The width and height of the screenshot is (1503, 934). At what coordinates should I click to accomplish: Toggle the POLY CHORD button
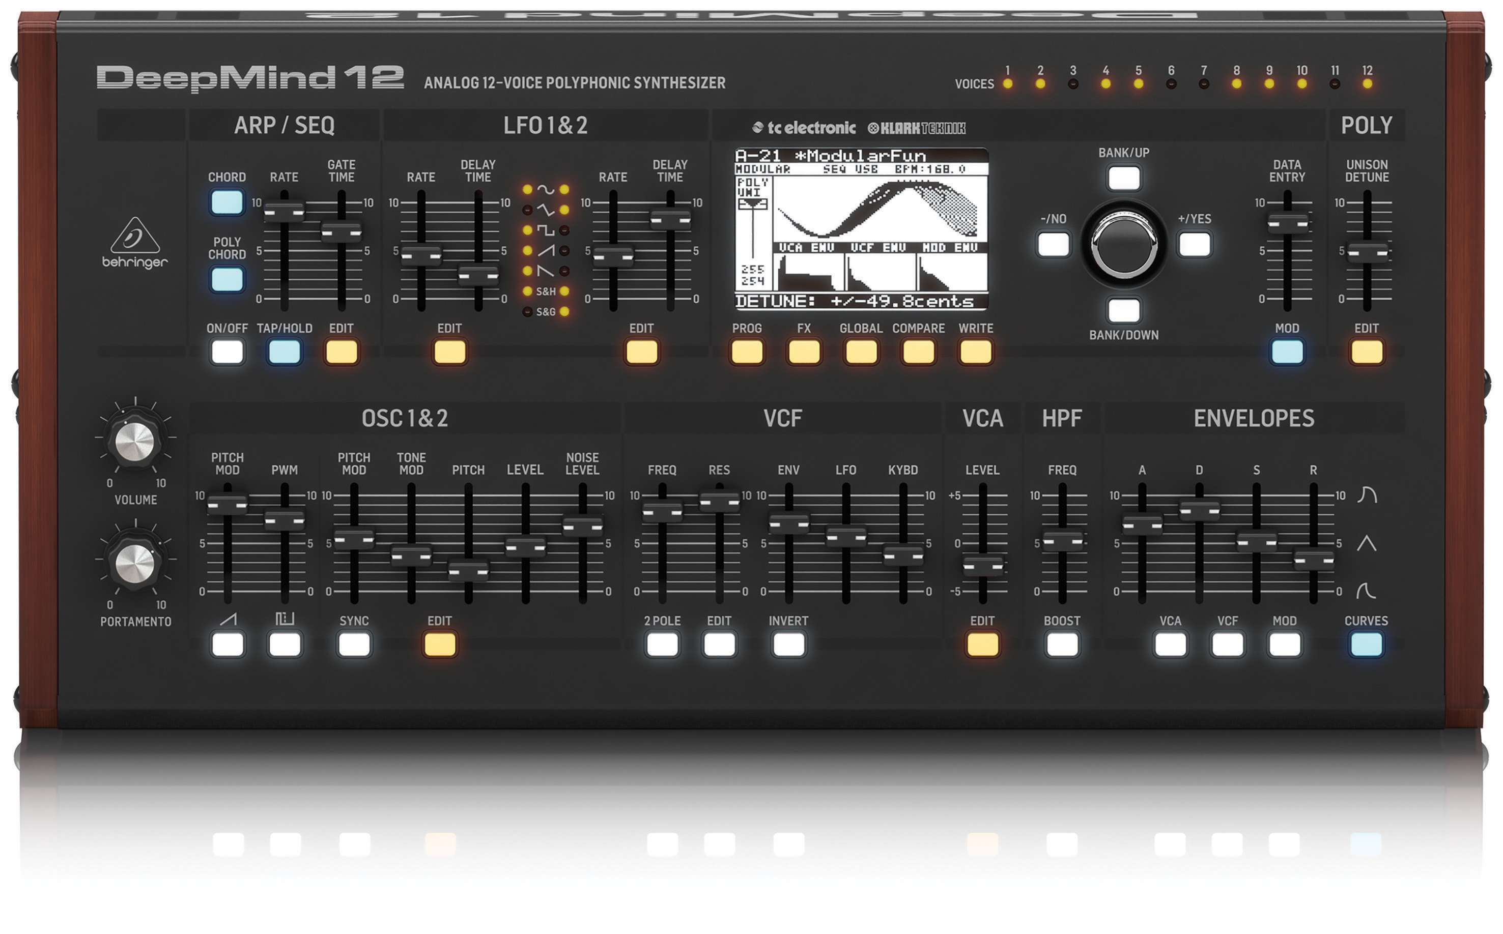tap(227, 279)
